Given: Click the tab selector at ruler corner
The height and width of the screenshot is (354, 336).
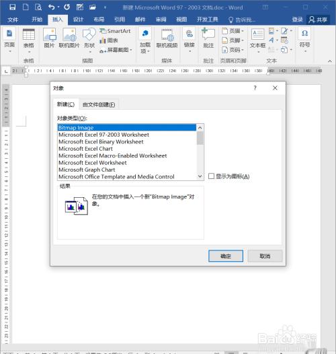Looking at the screenshot, I should point(6,71).
